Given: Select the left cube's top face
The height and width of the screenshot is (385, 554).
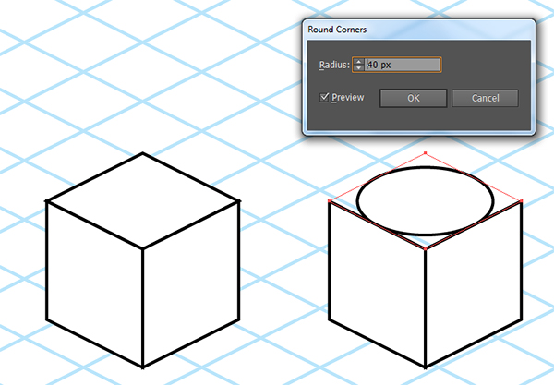Looking at the screenshot, I should coord(143,200).
